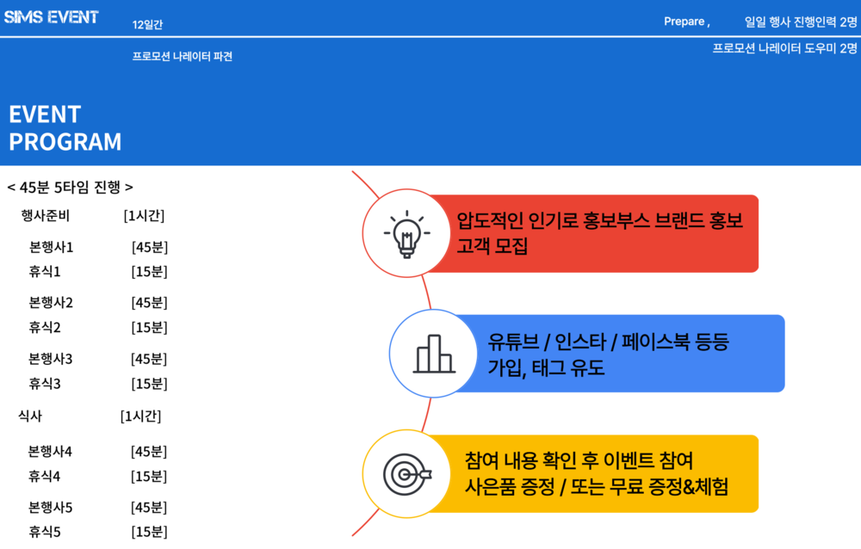
Task: Select the 휴식5 schedule entry
Action: (x=45, y=532)
